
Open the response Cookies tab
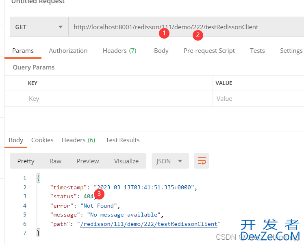click(42, 140)
